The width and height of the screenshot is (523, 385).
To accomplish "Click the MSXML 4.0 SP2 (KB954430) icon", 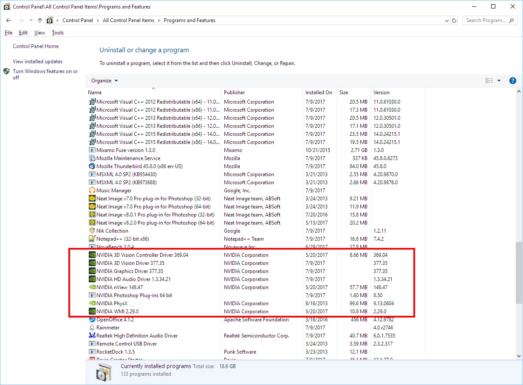I will click(x=92, y=174).
